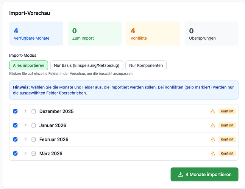
Task: Uncheck the Dezember 2025 checkbox
Action: coord(15,112)
